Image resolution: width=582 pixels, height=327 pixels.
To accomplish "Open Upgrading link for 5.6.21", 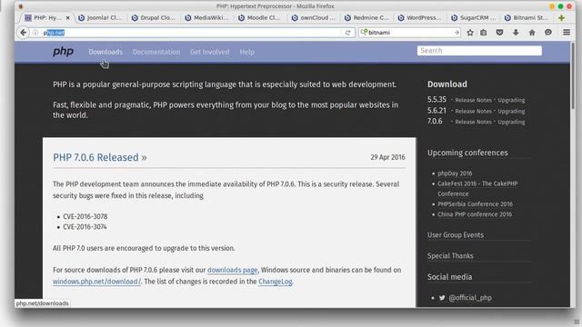I will (511, 111).
